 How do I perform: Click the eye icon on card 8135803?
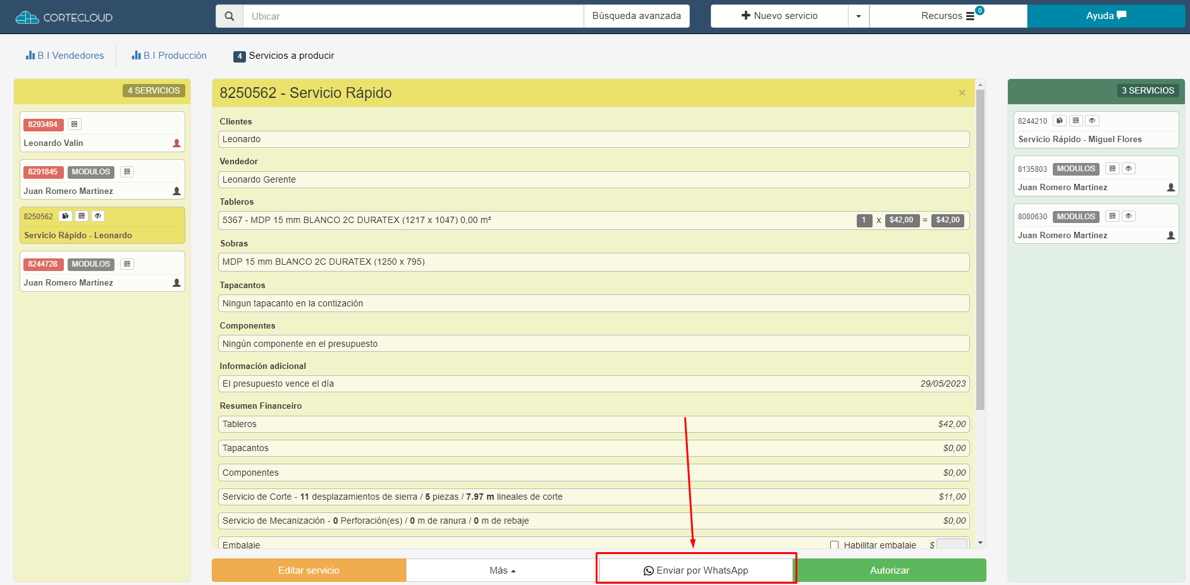point(1129,169)
